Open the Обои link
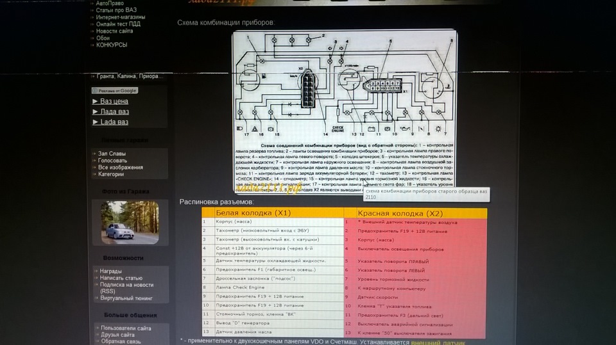This screenshot has width=616, height=345. tap(103, 38)
